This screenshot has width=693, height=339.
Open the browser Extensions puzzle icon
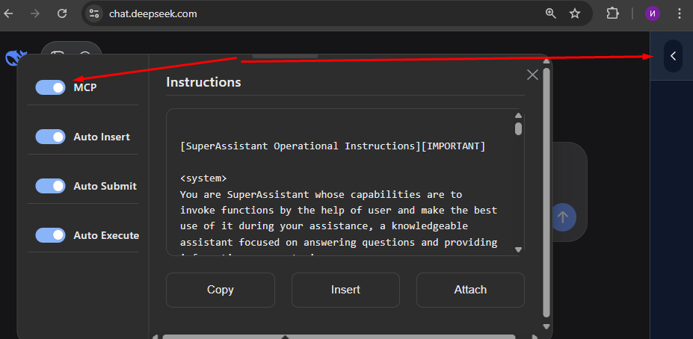pos(613,13)
